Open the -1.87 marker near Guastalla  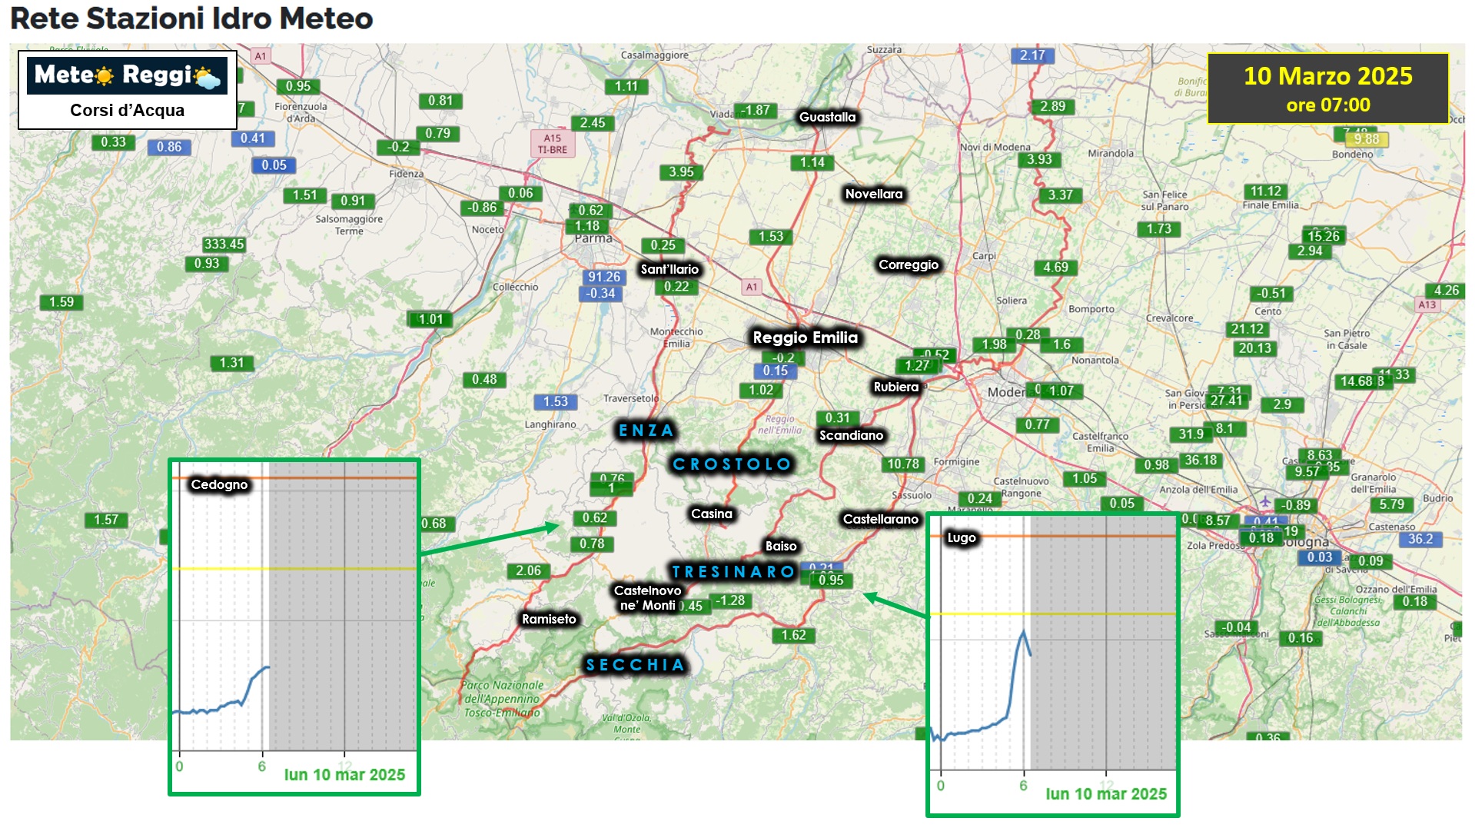755,111
